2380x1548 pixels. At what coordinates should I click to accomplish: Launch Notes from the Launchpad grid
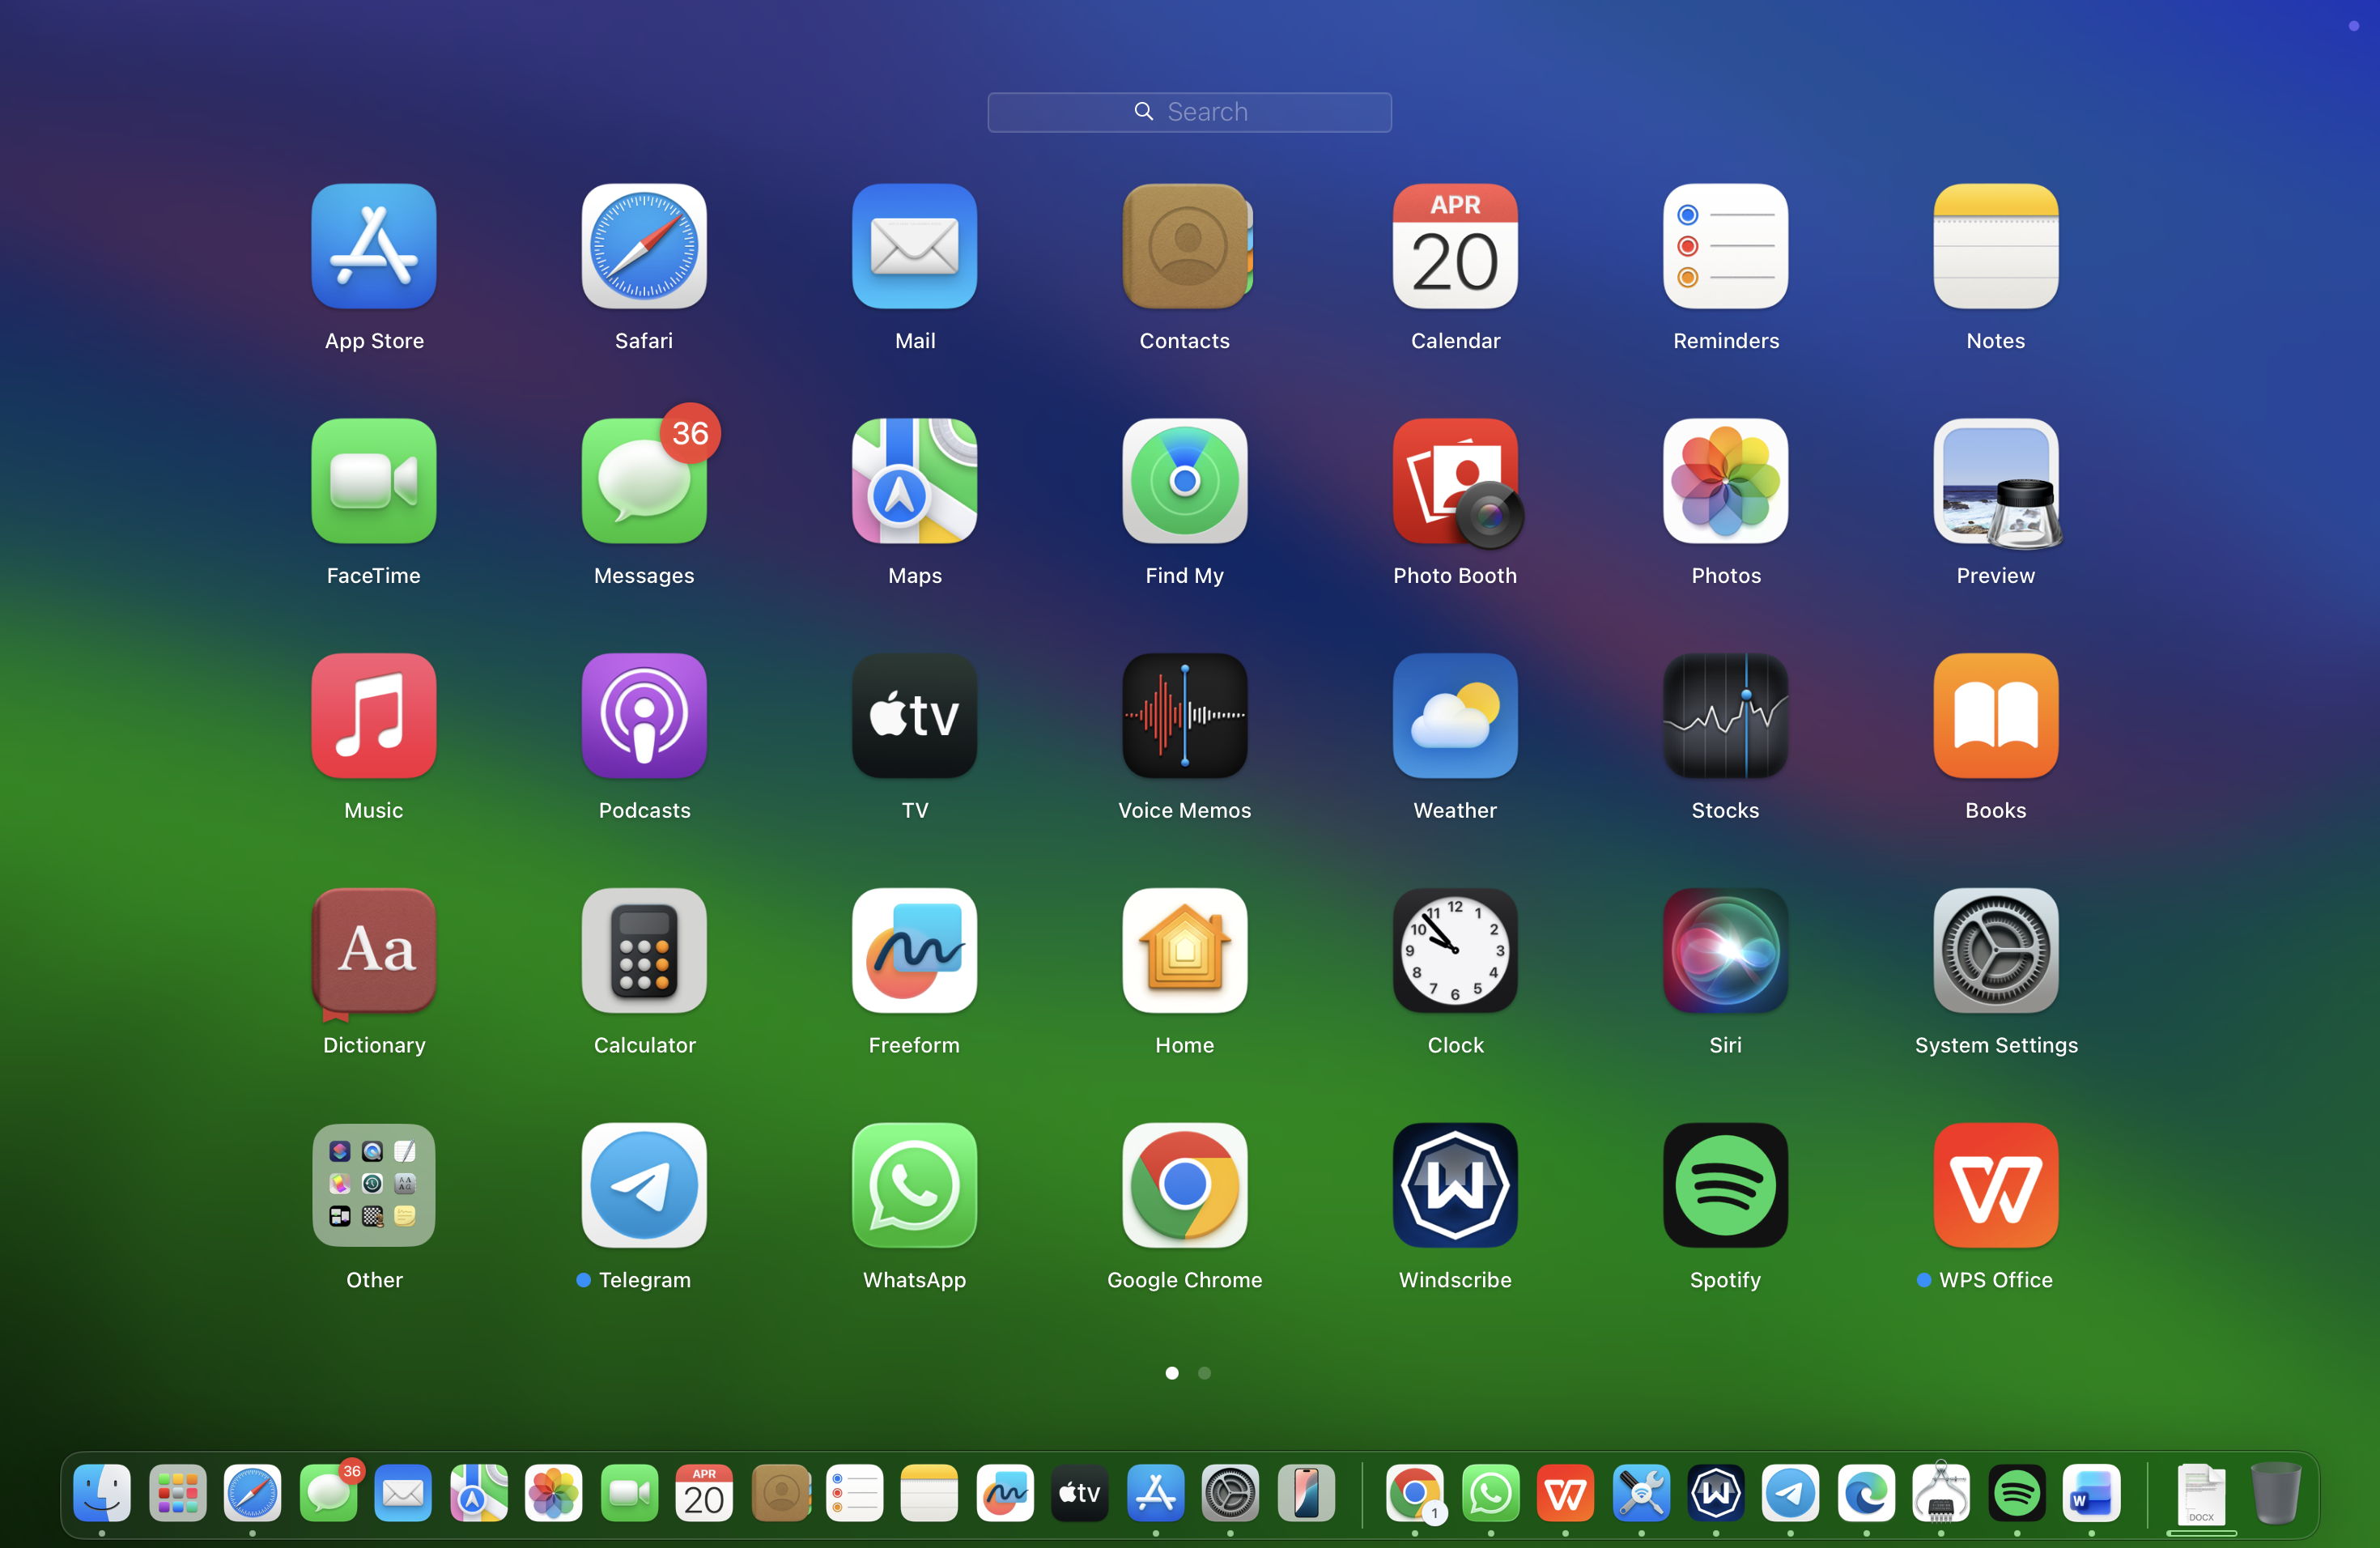tap(1996, 246)
